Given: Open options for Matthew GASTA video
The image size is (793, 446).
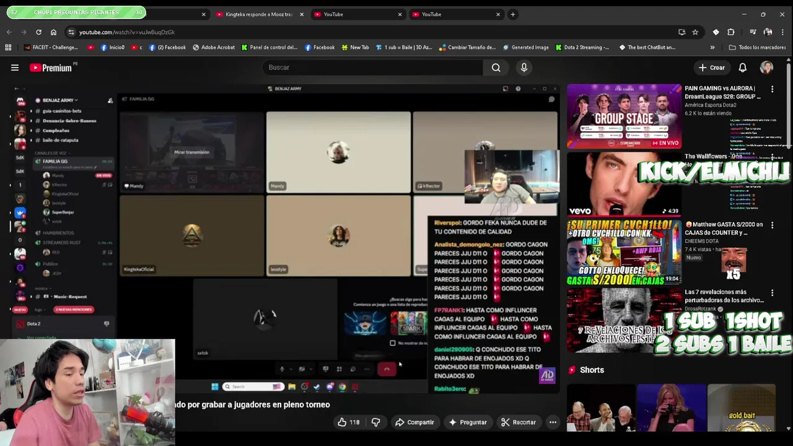Looking at the screenshot, I should click(772, 225).
